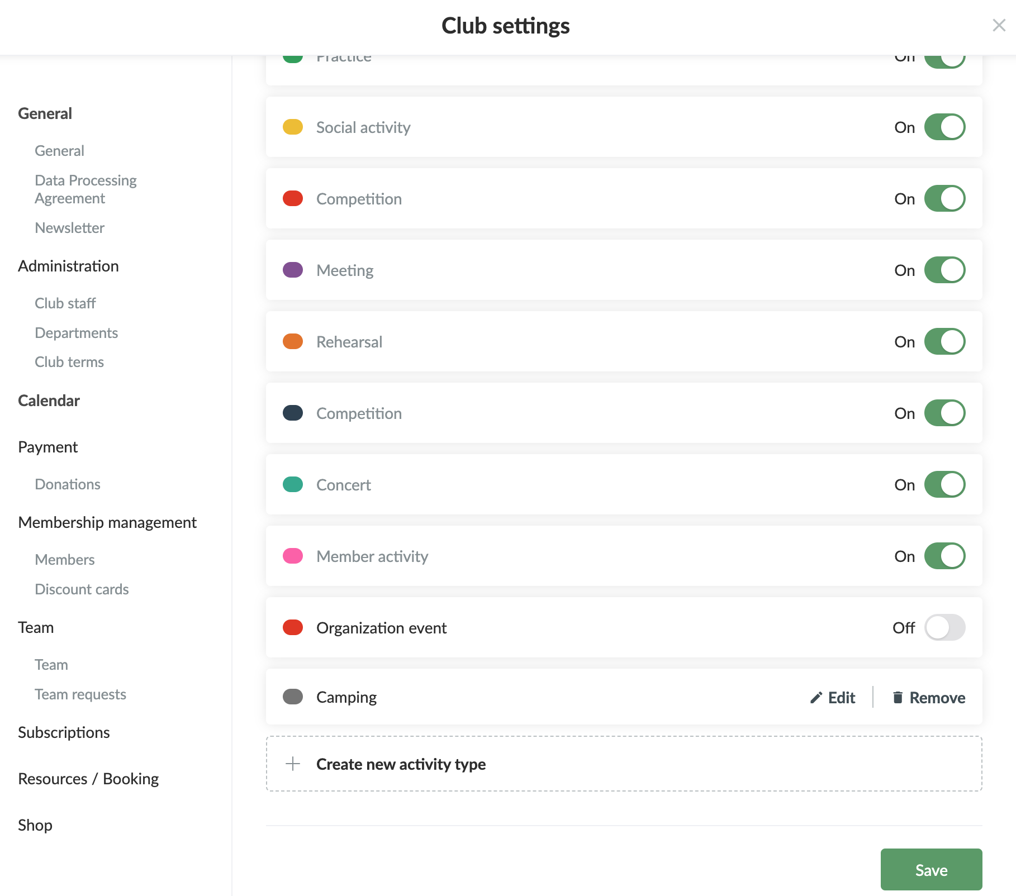Click the pink Member activity color dot
1016x896 pixels.
[x=293, y=556]
